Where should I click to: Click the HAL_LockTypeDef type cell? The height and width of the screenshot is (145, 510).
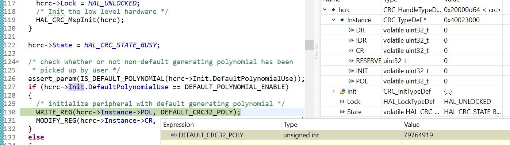pyautogui.click(x=409, y=101)
